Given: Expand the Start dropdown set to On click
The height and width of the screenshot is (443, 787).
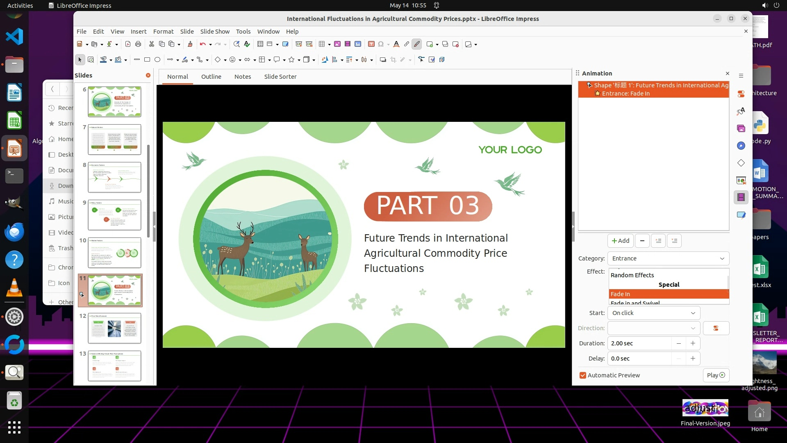Looking at the screenshot, I should tap(653, 313).
